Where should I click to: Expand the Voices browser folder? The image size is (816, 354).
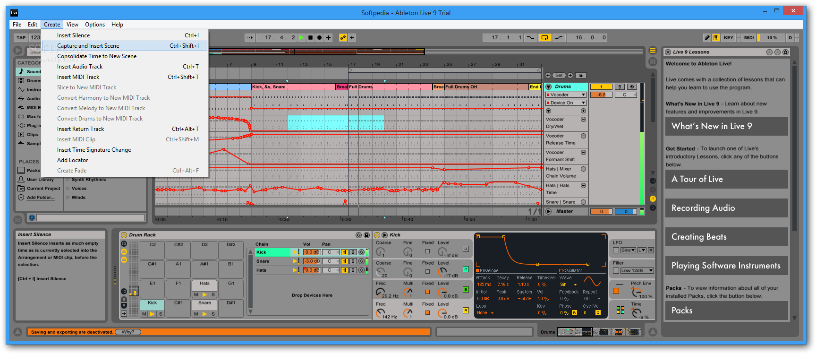pos(68,189)
